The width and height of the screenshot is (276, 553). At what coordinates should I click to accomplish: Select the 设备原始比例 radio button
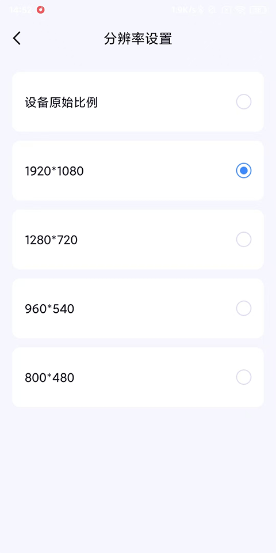[244, 102]
